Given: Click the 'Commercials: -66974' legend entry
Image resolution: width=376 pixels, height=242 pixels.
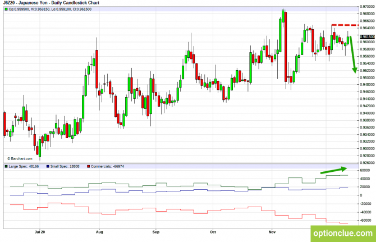Looking at the screenshot, I should (107, 166).
